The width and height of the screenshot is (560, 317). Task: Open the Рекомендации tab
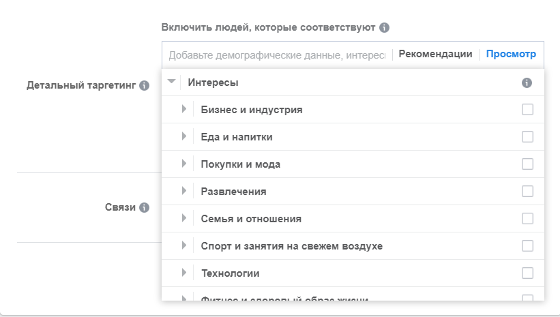click(435, 55)
